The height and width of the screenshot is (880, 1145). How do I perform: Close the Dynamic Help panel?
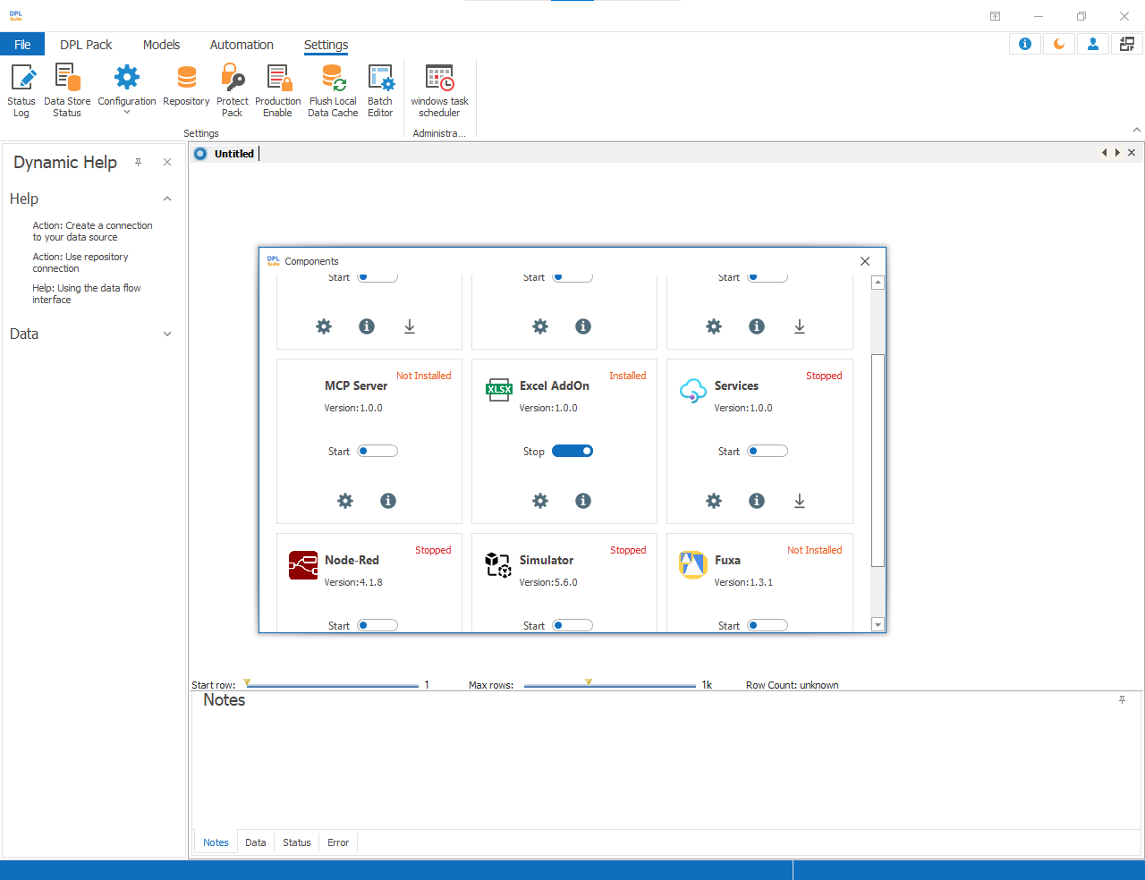(167, 162)
